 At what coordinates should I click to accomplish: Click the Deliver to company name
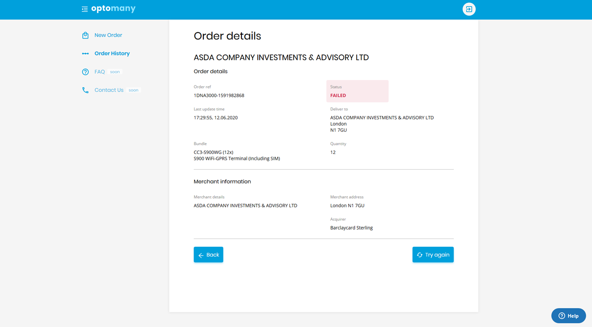[382, 118]
